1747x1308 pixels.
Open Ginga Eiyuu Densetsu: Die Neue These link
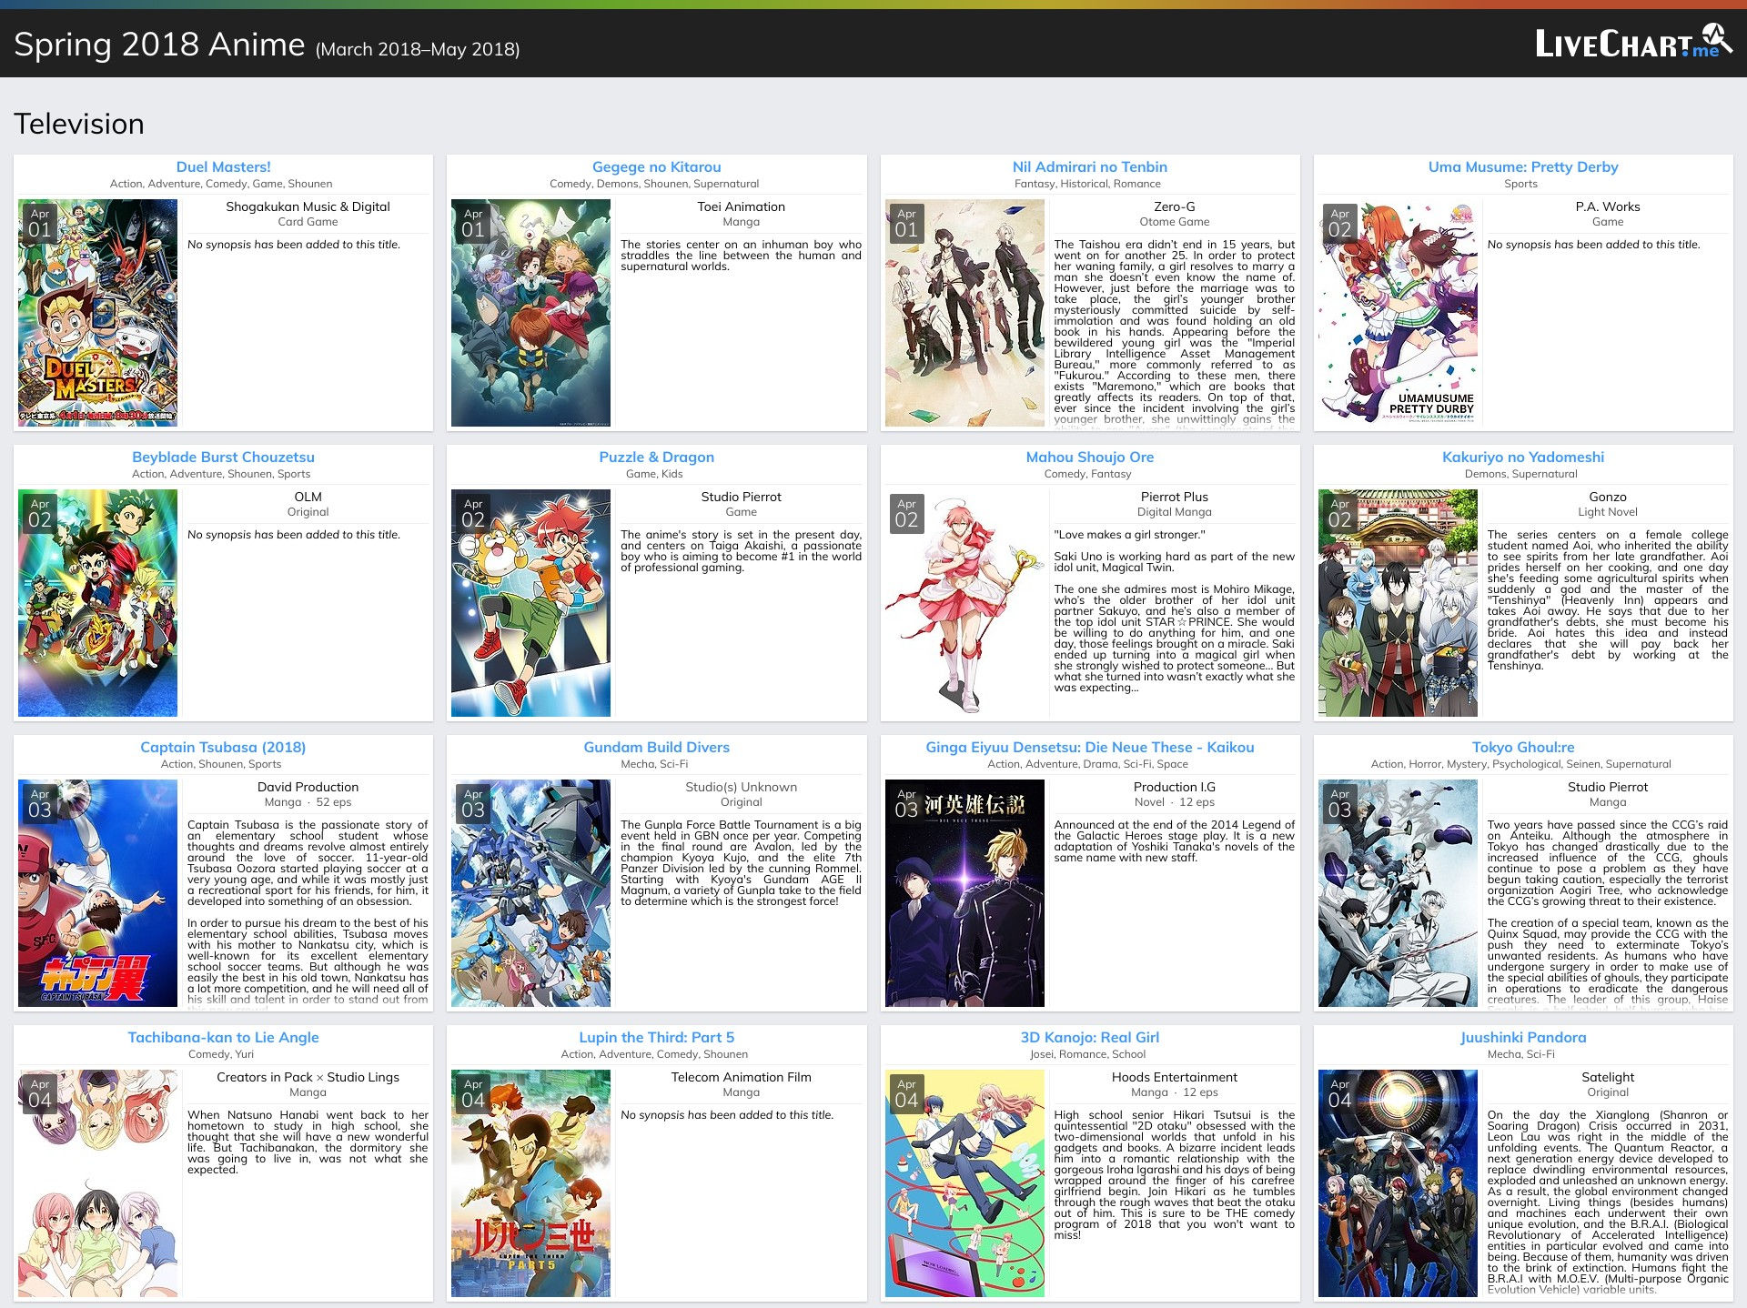click(1089, 747)
